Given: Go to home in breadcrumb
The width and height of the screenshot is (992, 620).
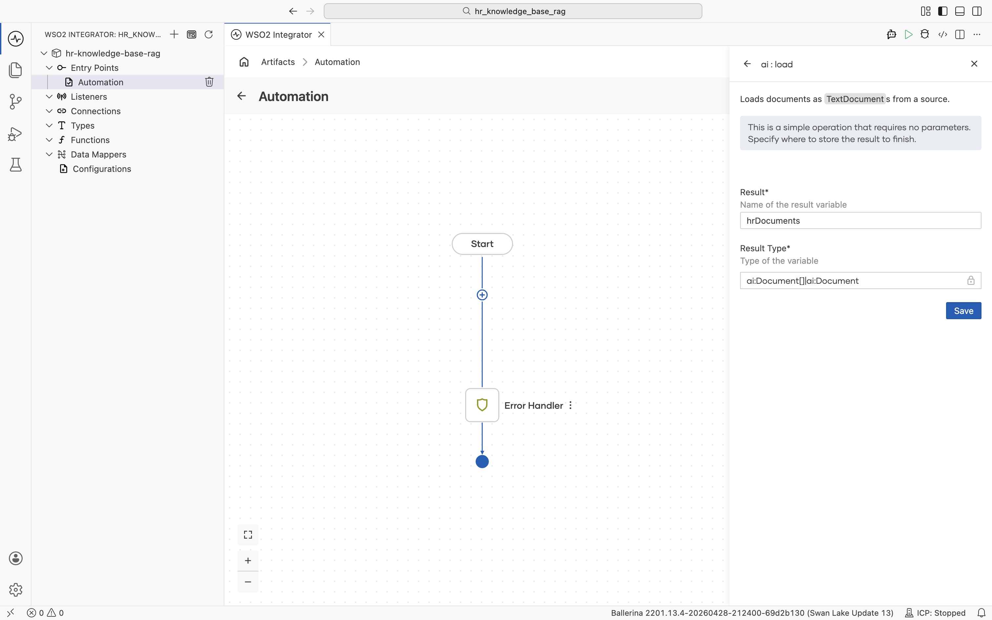Looking at the screenshot, I should click(244, 62).
